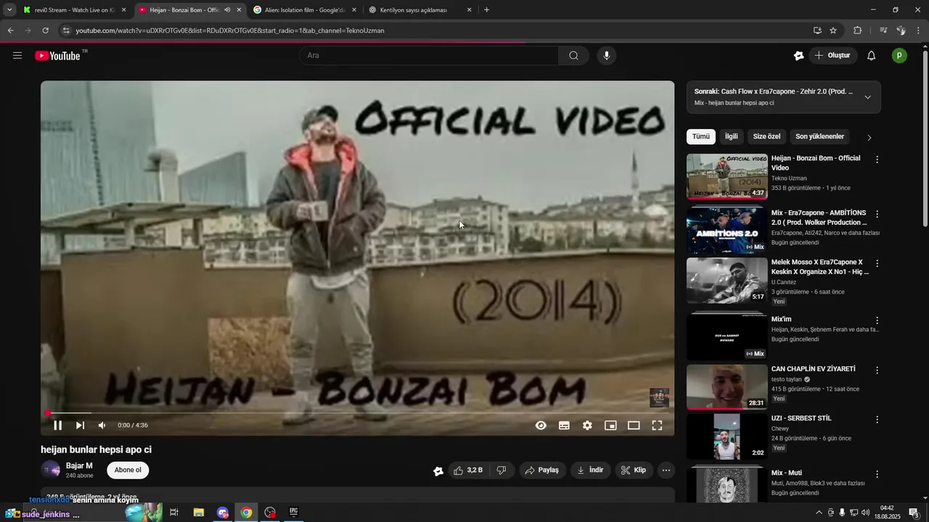929x522 pixels.
Task: Open options for Mix'im
Action: pyautogui.click(x=877, y=320)
